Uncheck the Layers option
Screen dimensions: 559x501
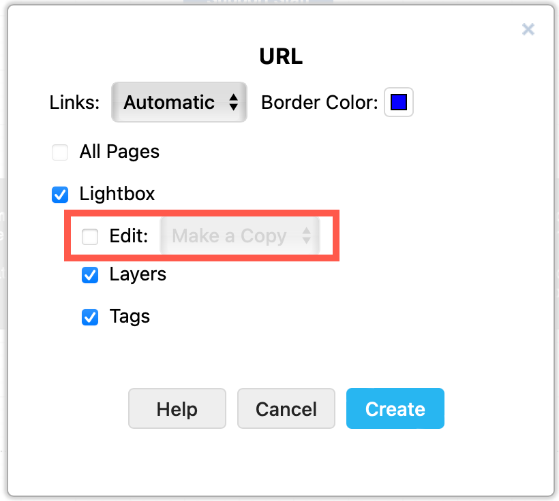click(89, 275)
